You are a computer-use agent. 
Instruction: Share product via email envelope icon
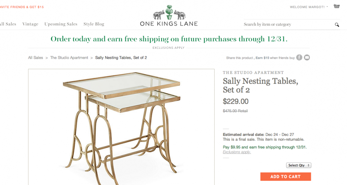[307, 58]
